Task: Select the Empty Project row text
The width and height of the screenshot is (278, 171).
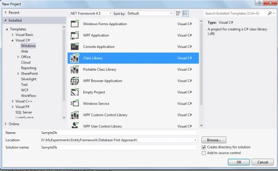Action: point(94,92)
